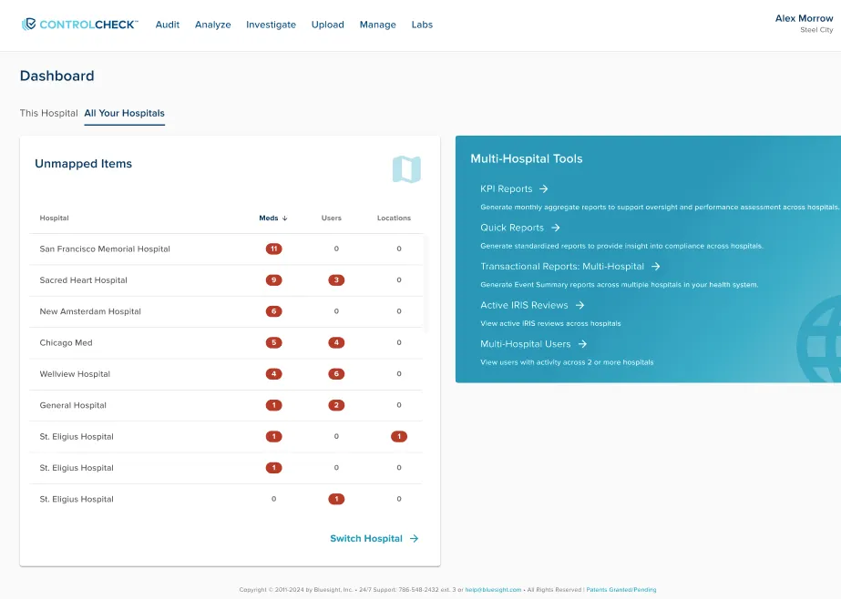The width and height of the screenshot is (841, 599).
Task: Open the Analyze menu
Action: click(x=213, y=25)
